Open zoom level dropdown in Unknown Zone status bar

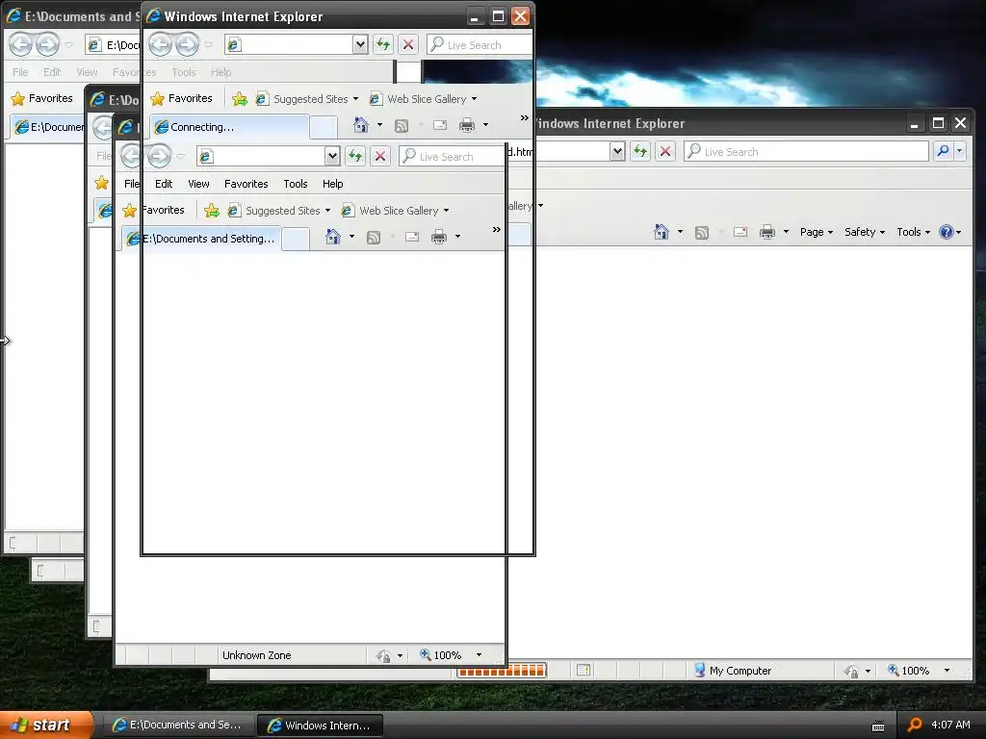pos(480,654)
